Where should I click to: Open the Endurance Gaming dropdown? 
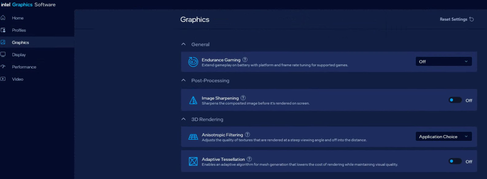point(444,62)
